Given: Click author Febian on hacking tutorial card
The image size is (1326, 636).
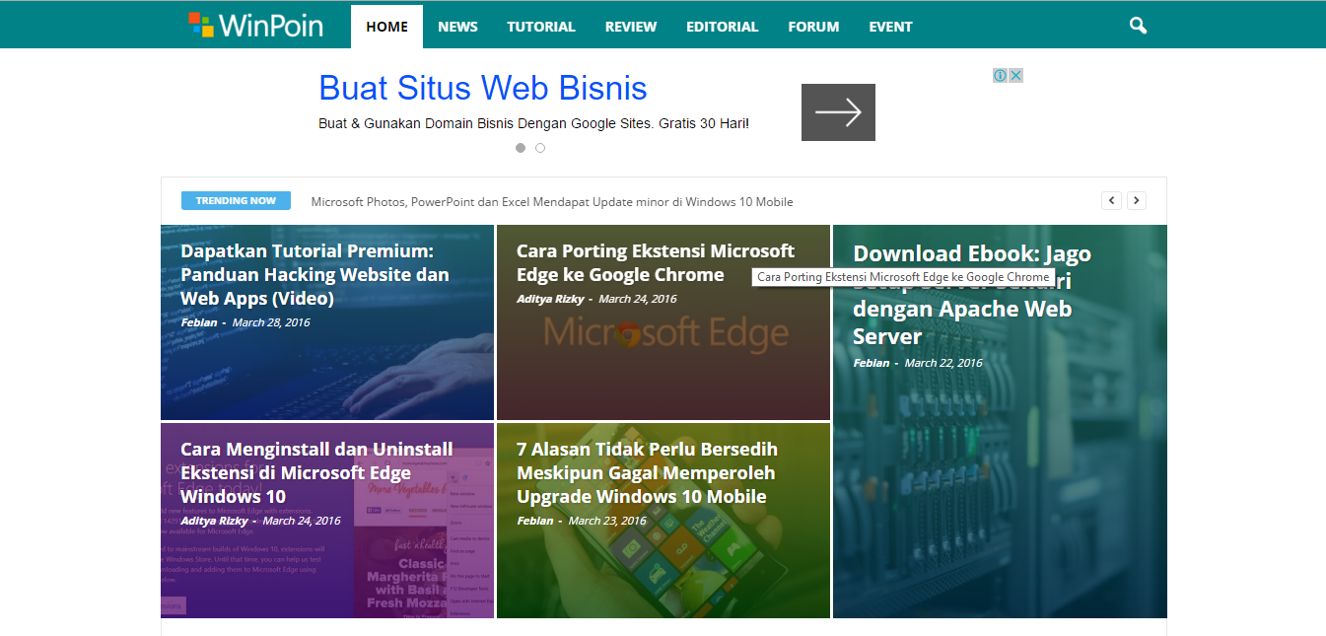Looking at the screenshot, I should click(200, 322).
